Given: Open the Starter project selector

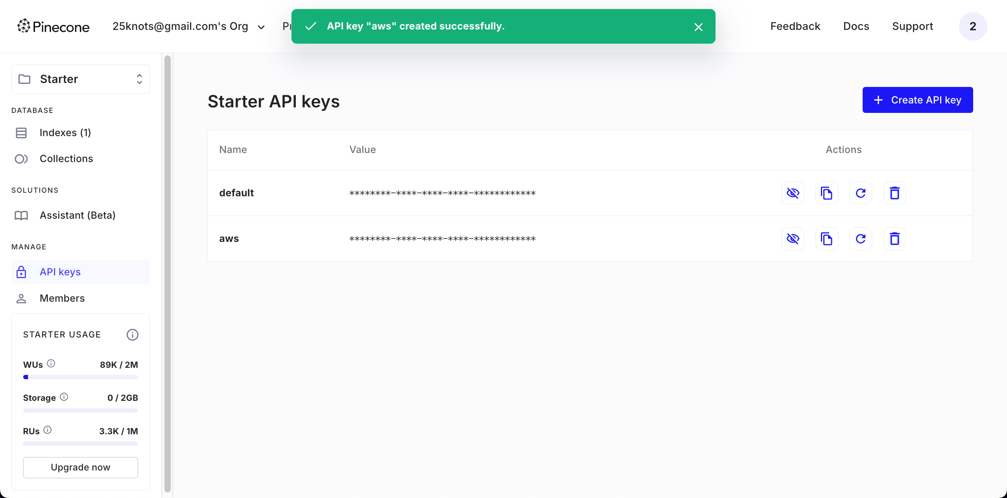Looking at the screenshot, I should click(x=81, y=79).
